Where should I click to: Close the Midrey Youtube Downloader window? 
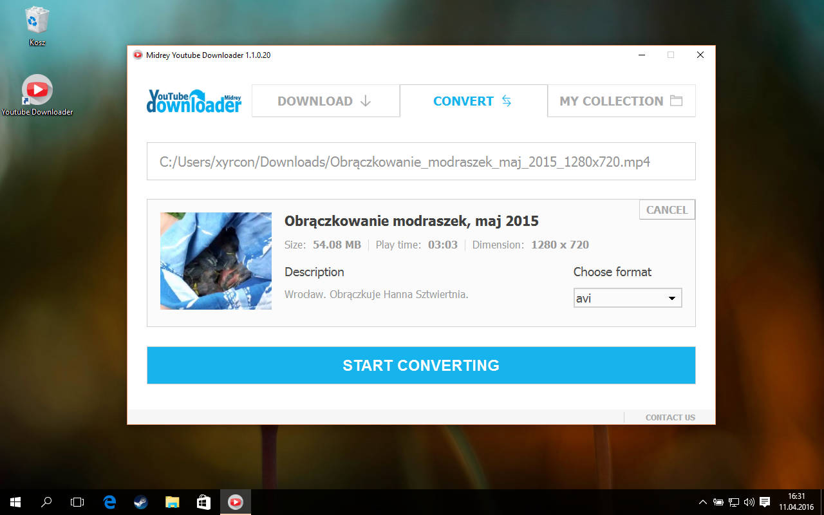point(700,55)
